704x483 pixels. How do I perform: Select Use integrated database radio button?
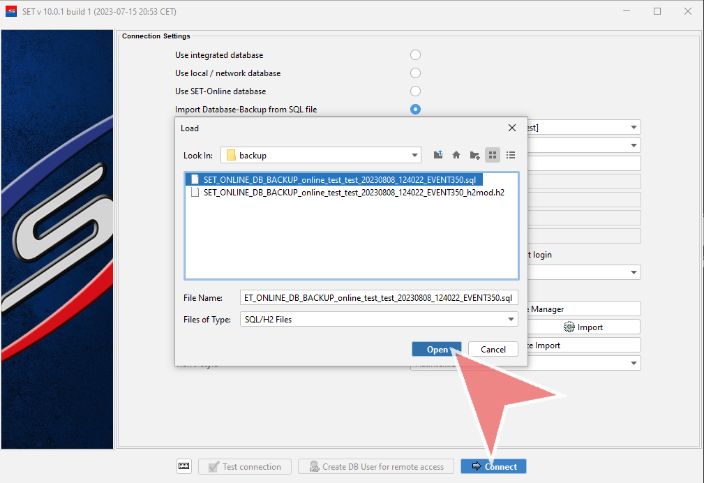pos(415,55)
